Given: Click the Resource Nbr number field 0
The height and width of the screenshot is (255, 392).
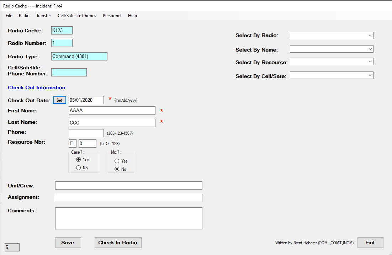Looking at the screenshot, I should pos(88,143).
